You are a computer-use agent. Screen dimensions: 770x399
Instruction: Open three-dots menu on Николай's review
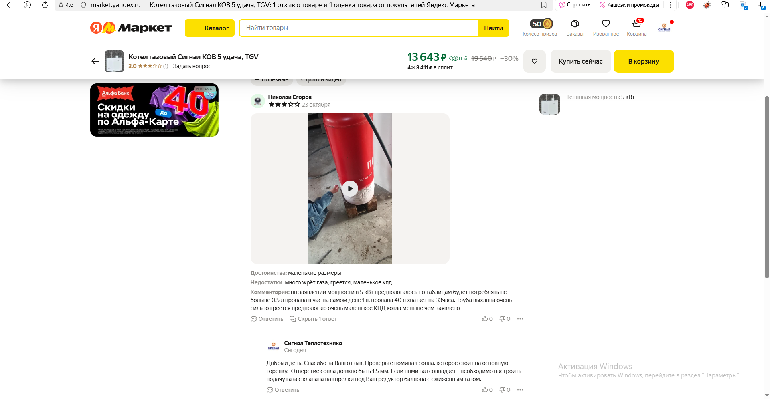tap(520, 319)
